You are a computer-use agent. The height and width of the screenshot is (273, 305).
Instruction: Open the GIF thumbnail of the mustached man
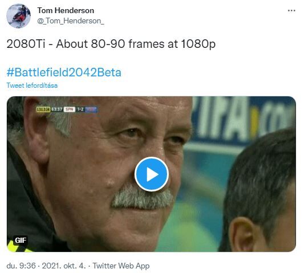[x=151, y=174]
